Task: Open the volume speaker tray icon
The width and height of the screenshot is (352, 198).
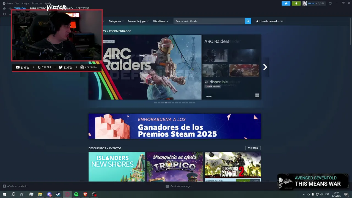Action: 322,194
